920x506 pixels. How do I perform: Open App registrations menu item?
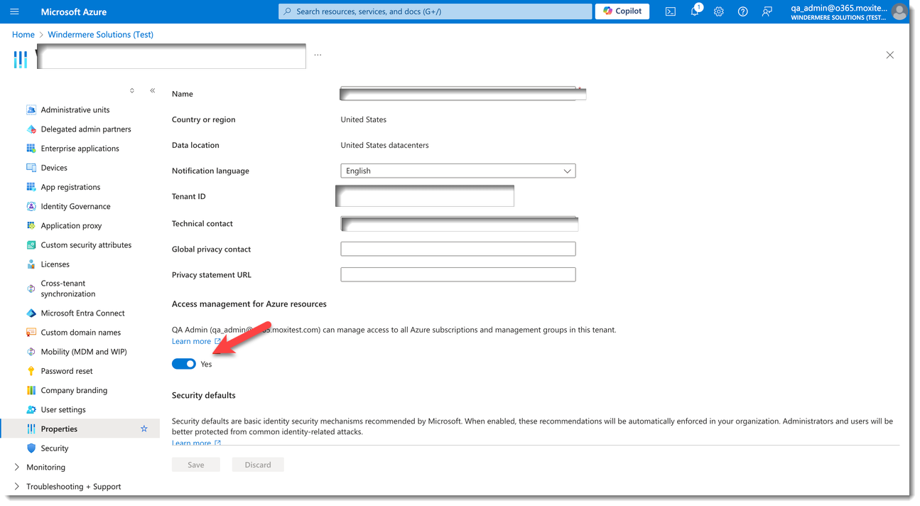[71, 187]
